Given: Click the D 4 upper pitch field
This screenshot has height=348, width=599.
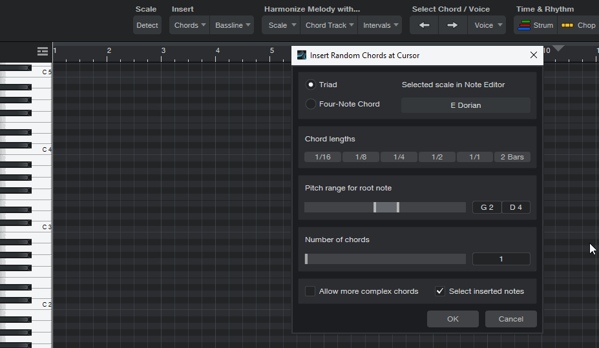Looking at the screenshot, I should tap(516, 207).
